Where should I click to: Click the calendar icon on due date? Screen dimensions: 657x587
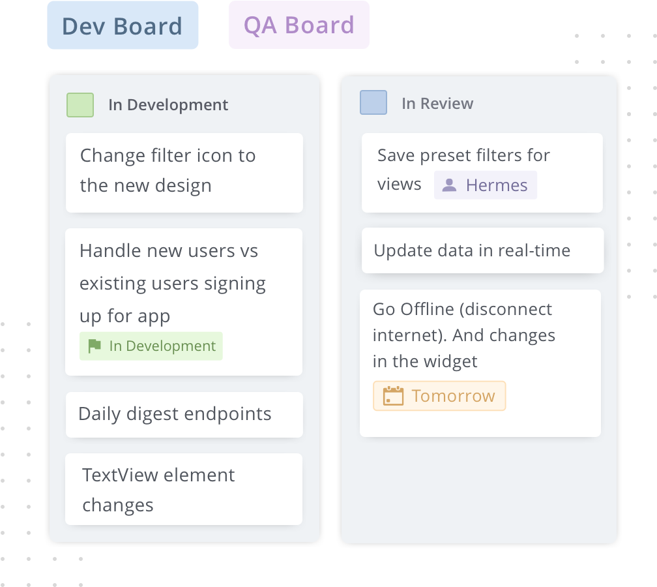394,396
